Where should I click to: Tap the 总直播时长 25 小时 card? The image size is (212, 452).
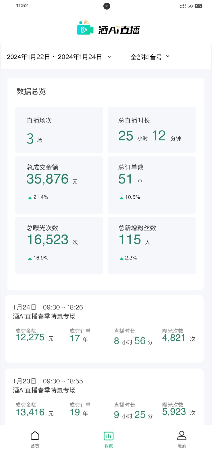pos(152,130)
